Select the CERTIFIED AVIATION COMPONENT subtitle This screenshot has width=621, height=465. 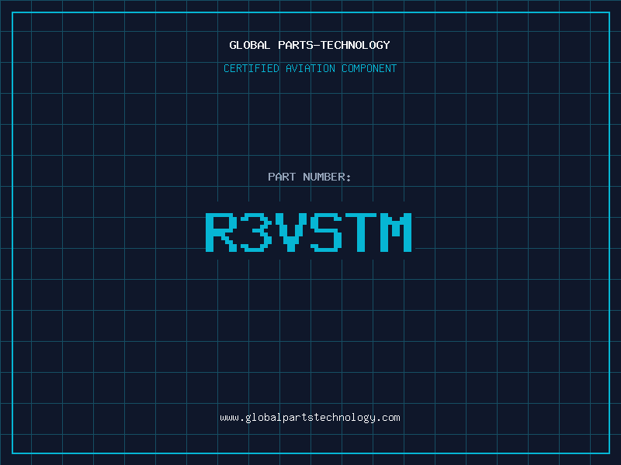[310, 68]
